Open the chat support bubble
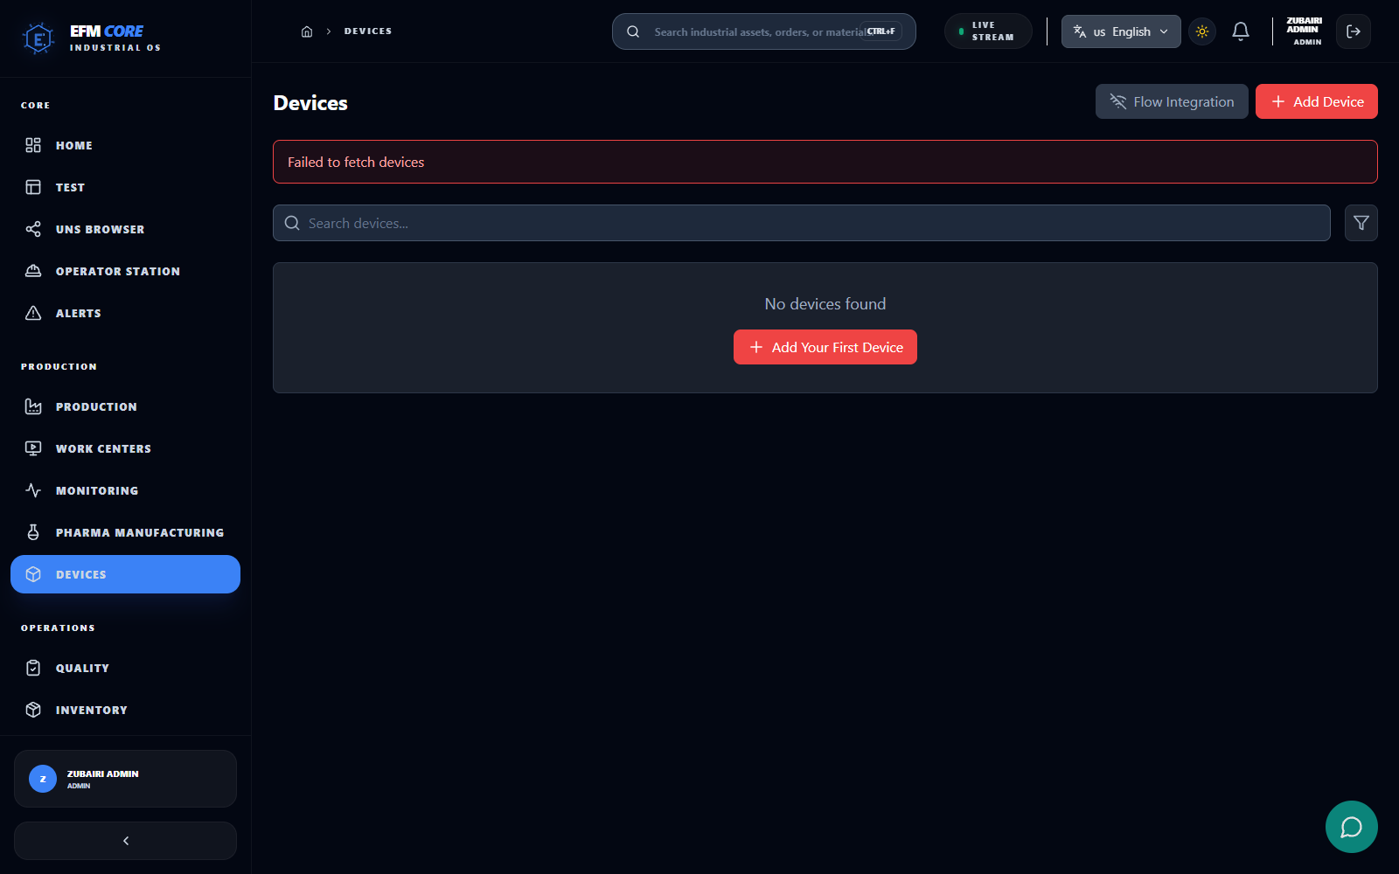This screenshot has height=874, width=1399. click(1351, 826)
